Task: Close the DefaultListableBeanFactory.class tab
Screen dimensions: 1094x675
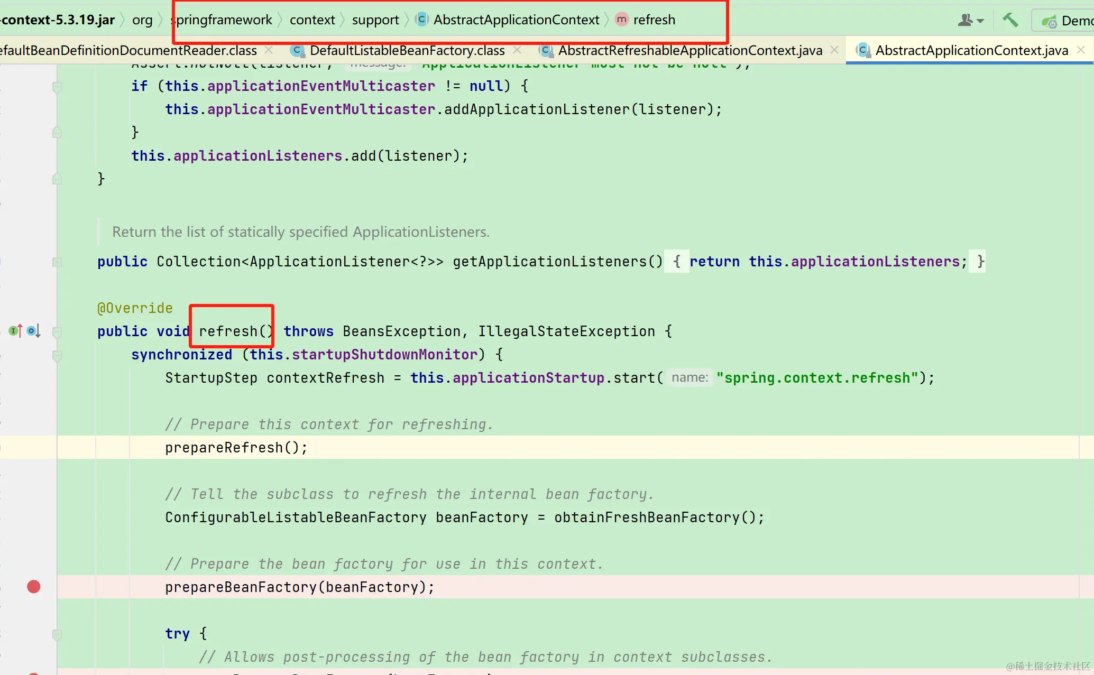Action: click(x=517, y=50)
